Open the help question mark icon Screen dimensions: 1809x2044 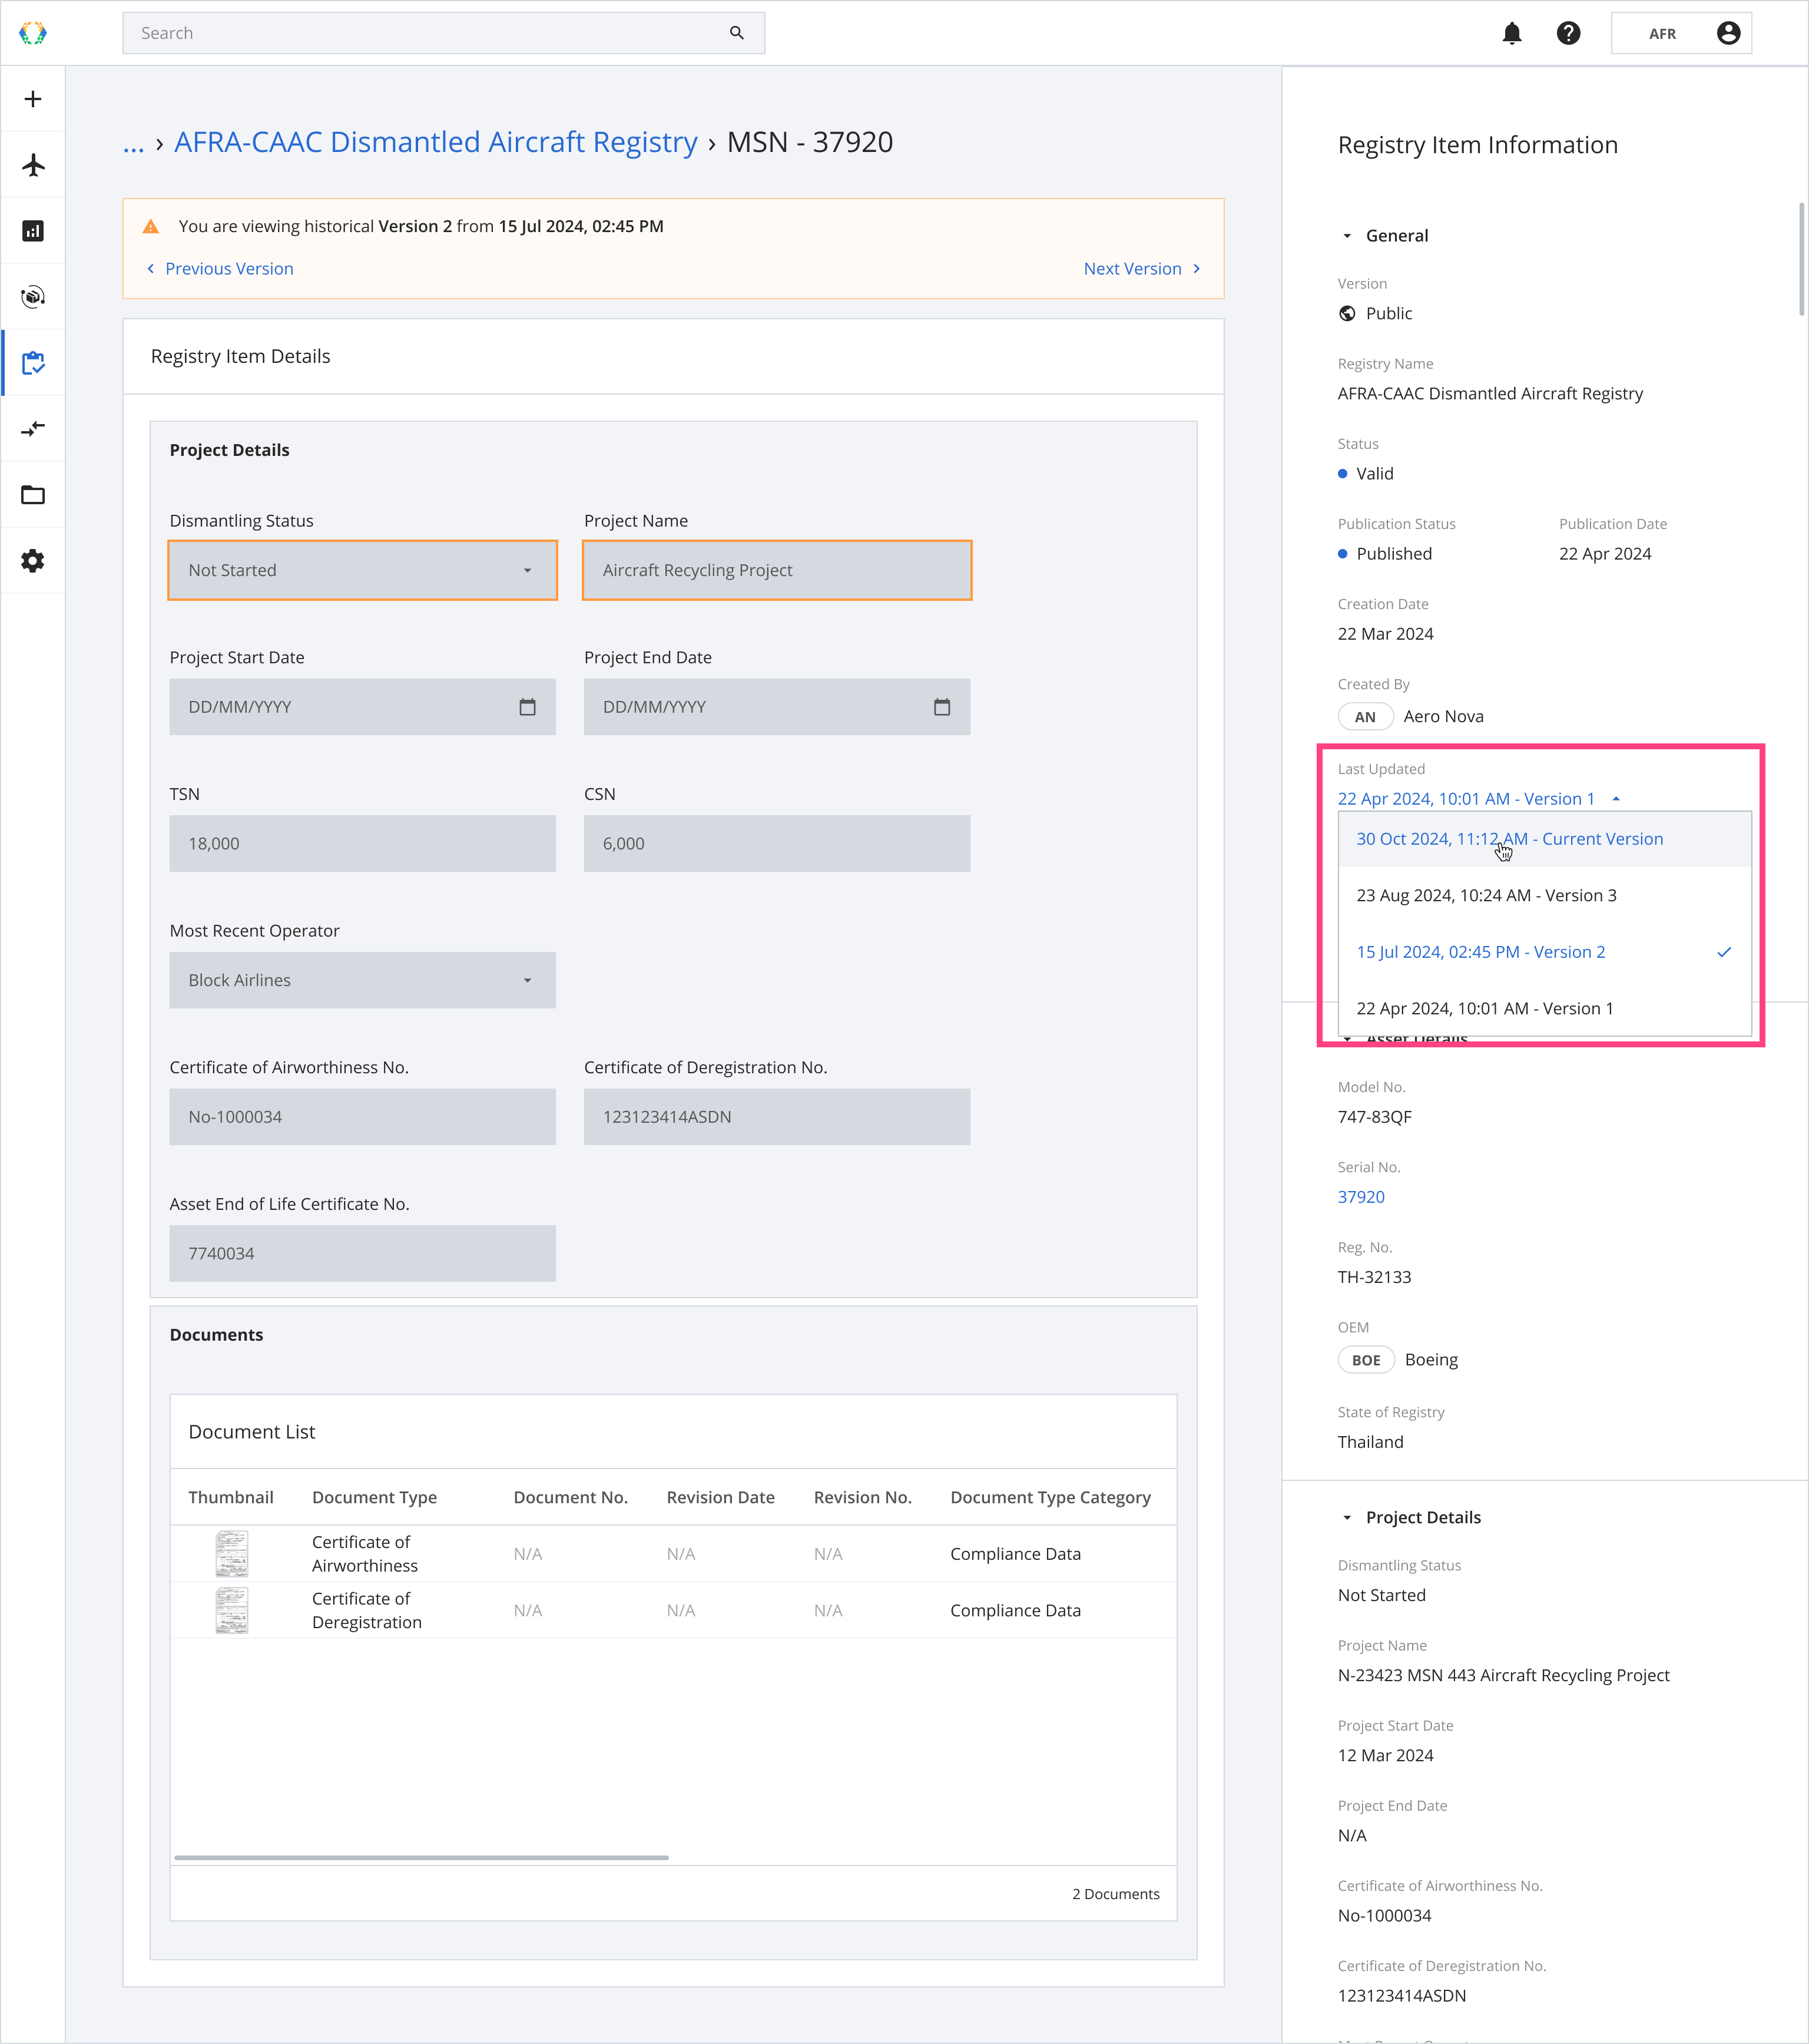1568,33
